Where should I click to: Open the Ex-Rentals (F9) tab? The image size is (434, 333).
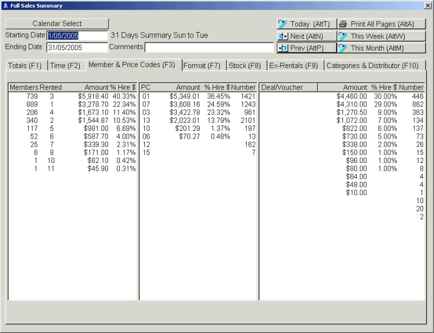[293, 66]
